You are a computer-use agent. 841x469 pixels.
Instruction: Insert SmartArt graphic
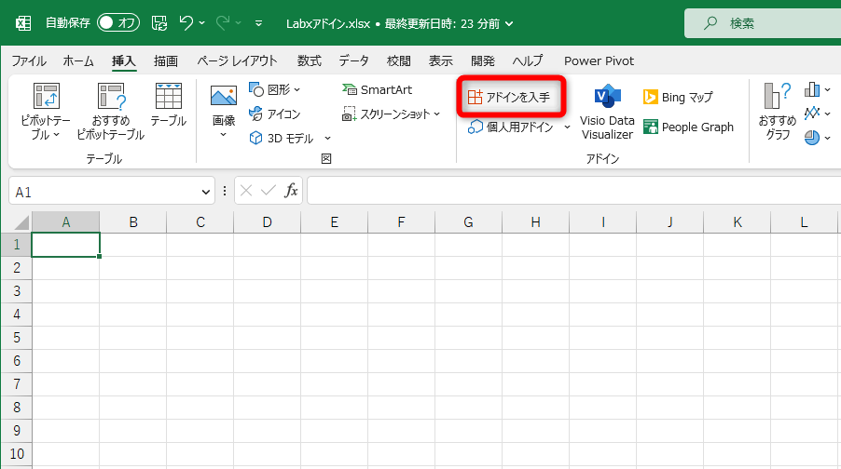point(378,89)
